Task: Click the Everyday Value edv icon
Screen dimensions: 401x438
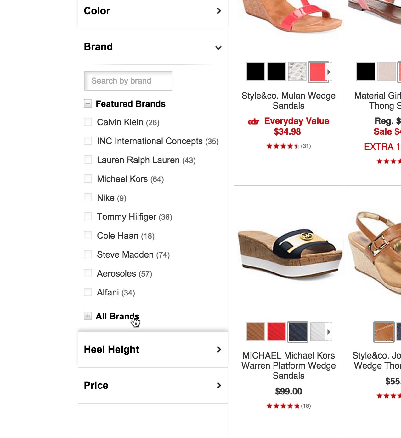Action: point(253,121)
